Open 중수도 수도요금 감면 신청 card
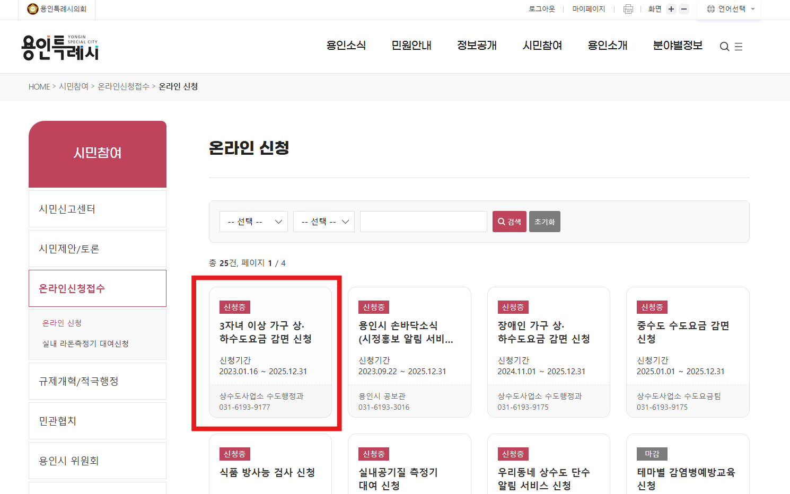The image size is (790, 494). (x=688, y=352)
